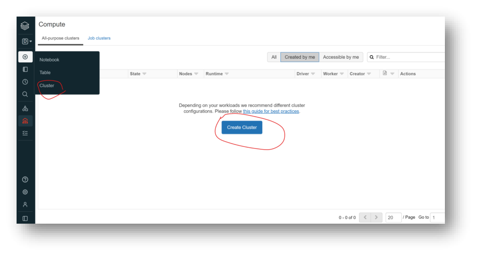Sort by Driver column arrow
Viewport: 477px width, 256px height.
coord(313,74)
